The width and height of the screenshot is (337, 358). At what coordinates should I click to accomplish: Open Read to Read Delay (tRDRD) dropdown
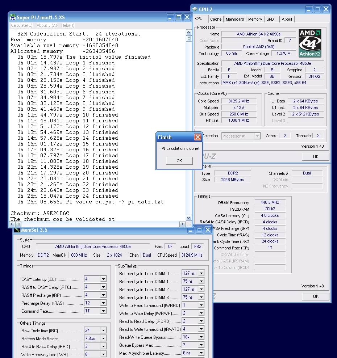click(201, 321)
